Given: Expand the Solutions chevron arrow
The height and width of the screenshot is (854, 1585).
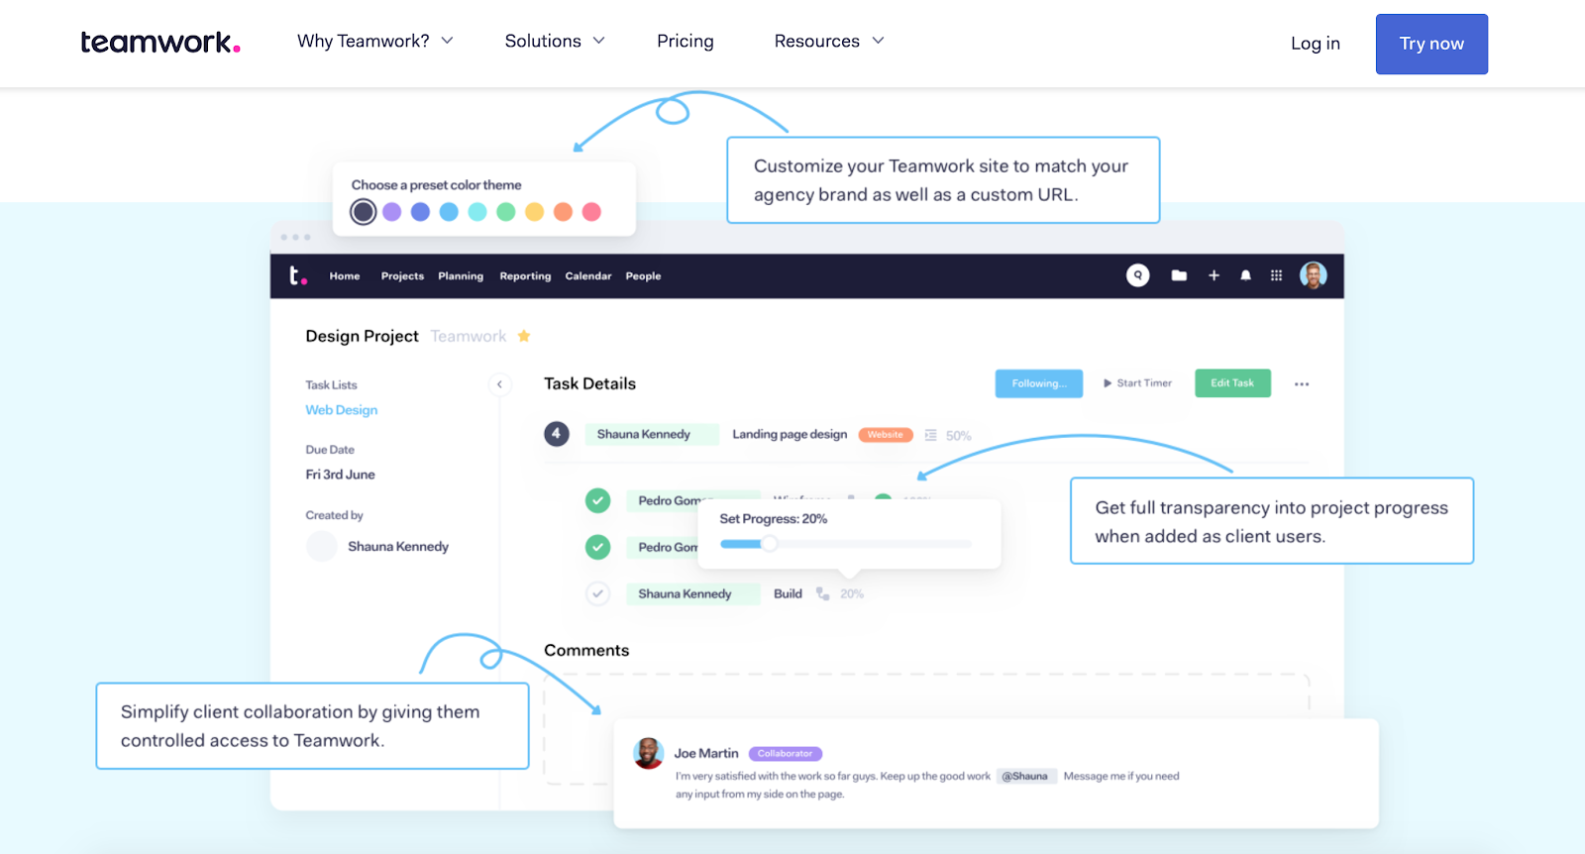Looking at the screenshot, I should [598, 41].
